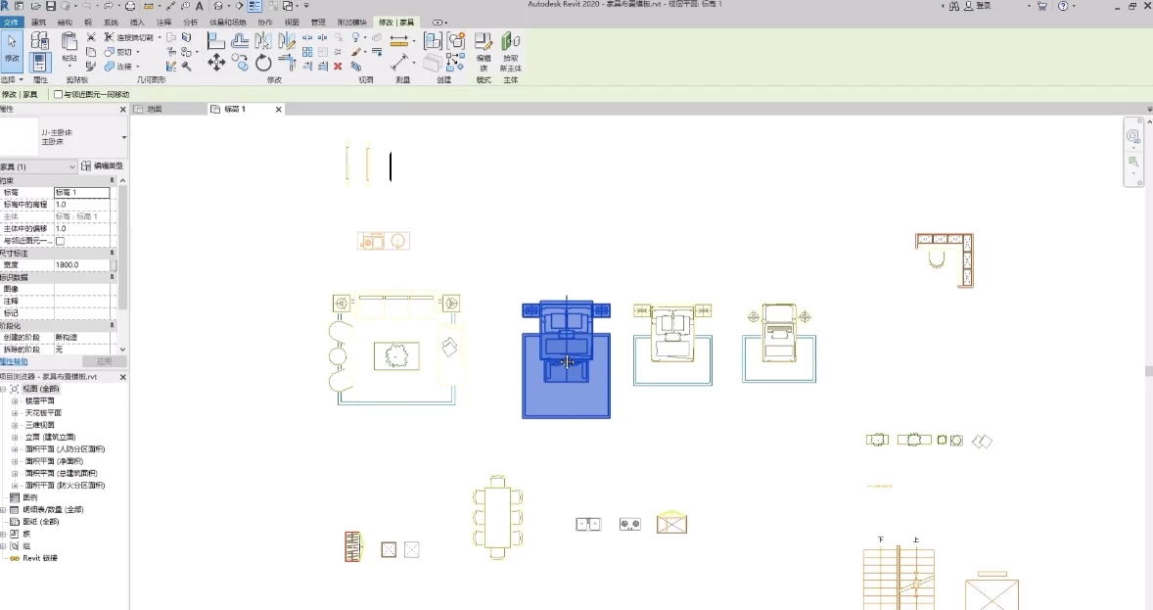1153x610 pixels.
Task: Enable 与邻近图元一同移动 checkbox in options bar
Action: point(58,95)
